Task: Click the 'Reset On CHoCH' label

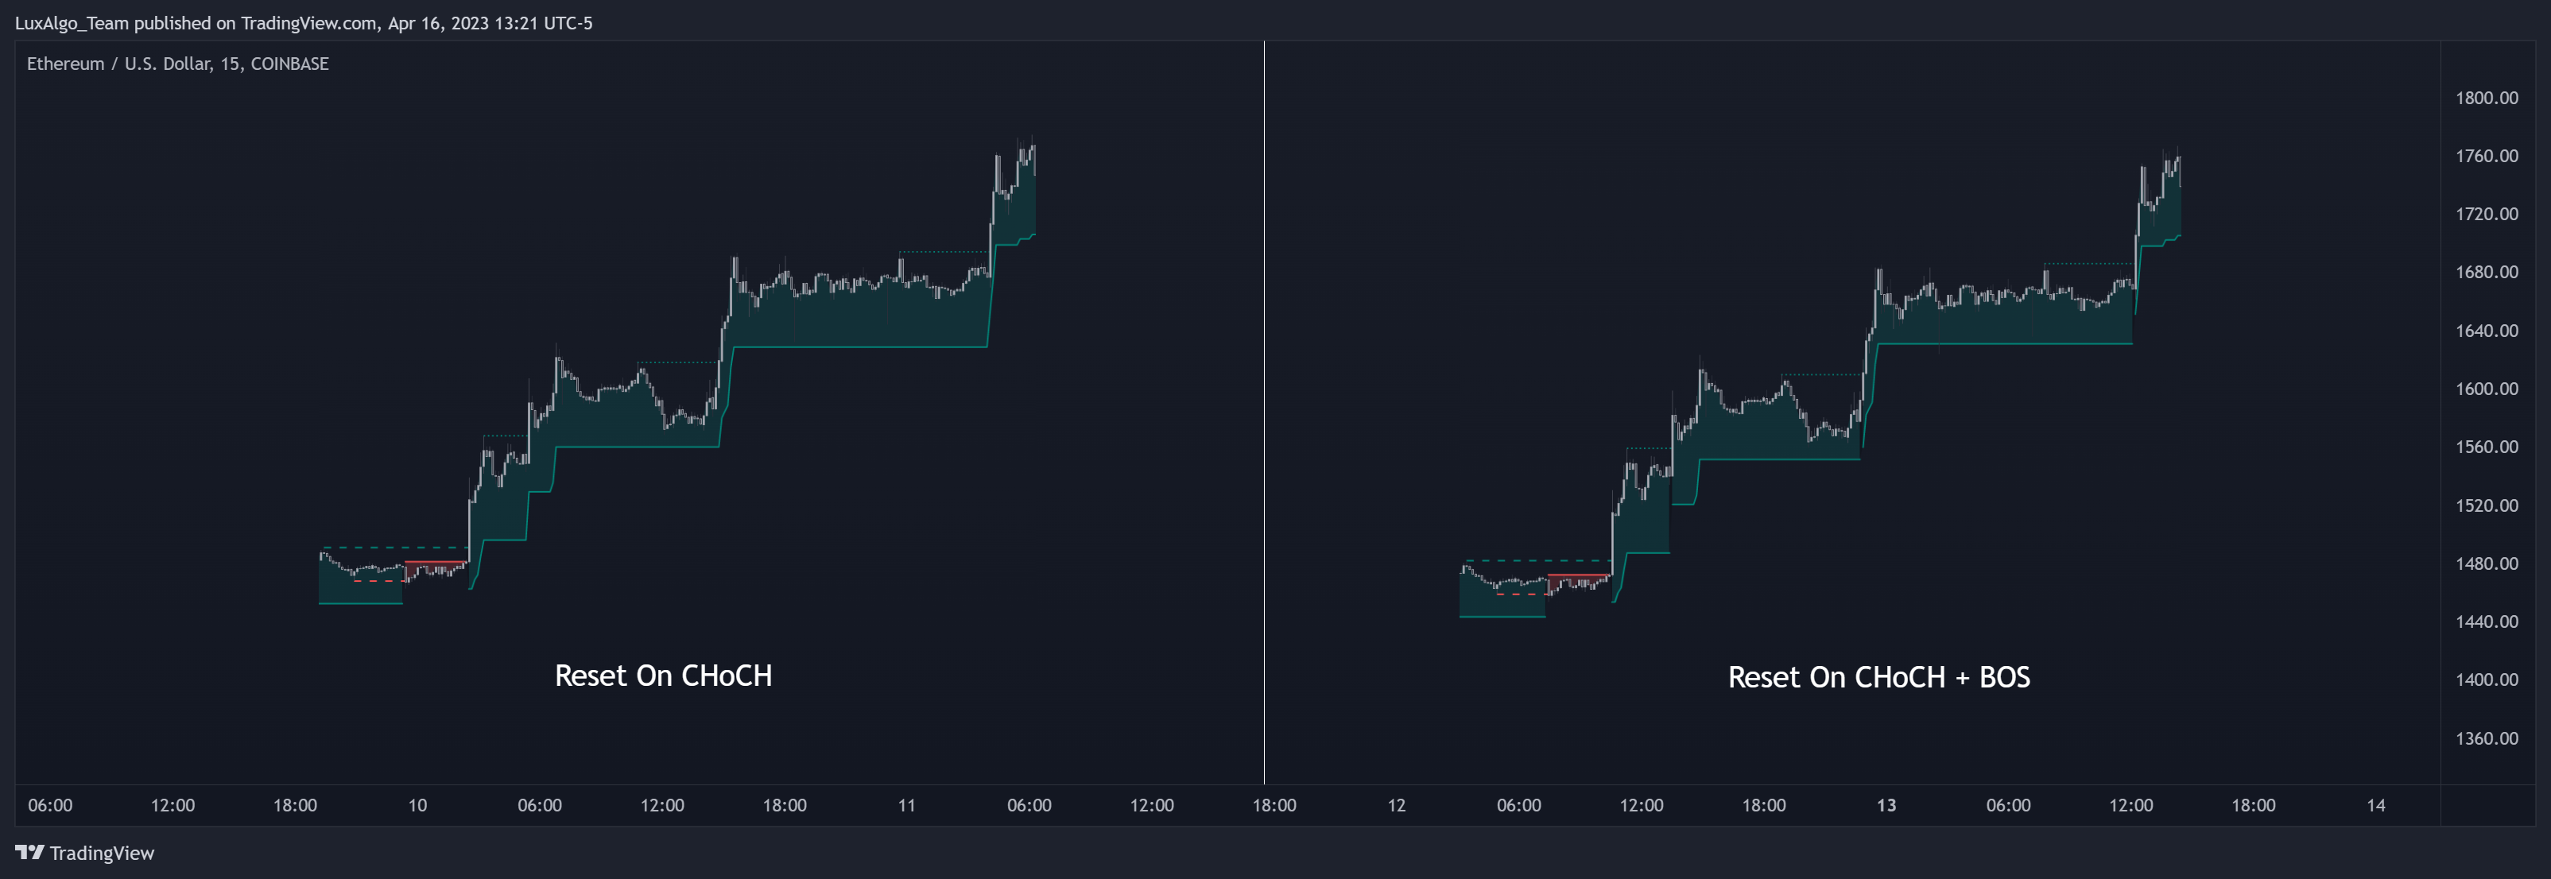Action: [x=662, y=675]
